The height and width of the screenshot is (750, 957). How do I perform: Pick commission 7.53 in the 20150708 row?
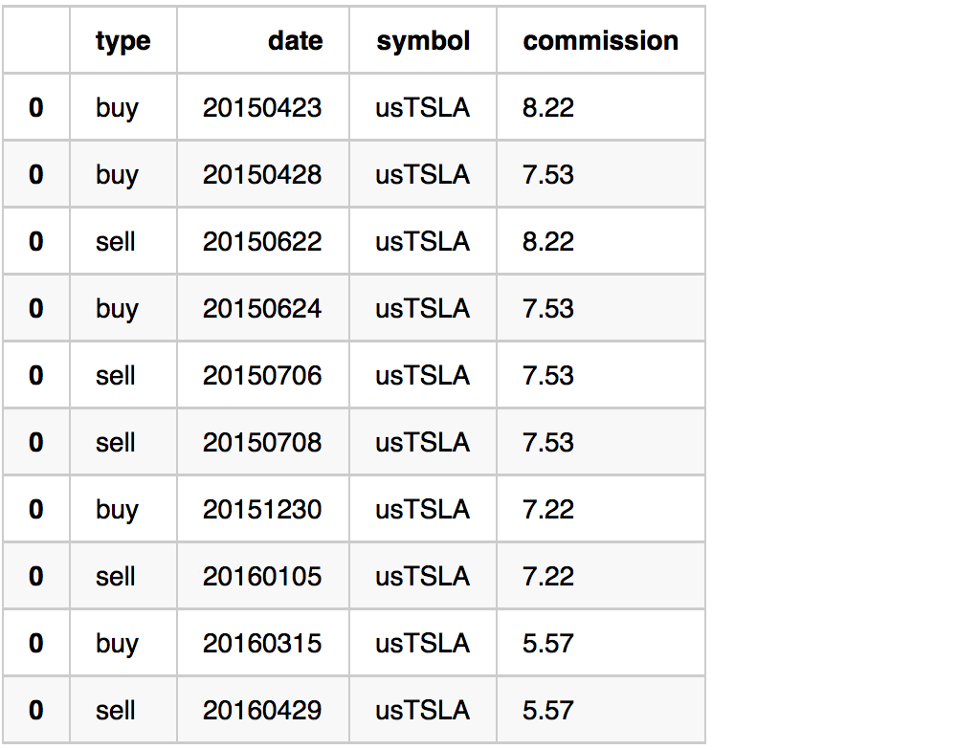[x=548, y=442]
